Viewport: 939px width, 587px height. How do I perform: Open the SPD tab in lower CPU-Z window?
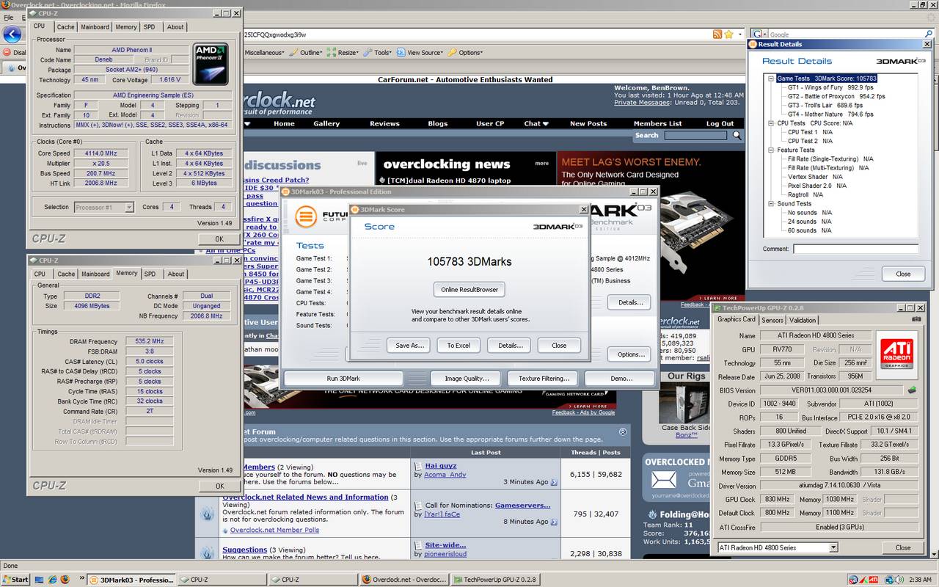coord(150,274)
